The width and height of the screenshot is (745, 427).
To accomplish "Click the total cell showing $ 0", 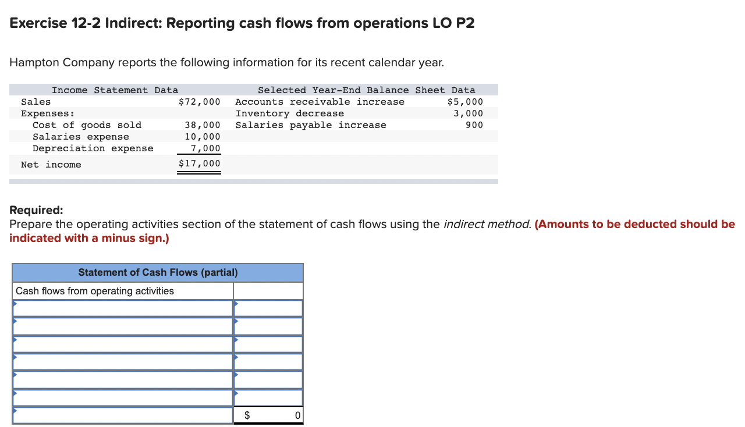I will coord(268,415).
